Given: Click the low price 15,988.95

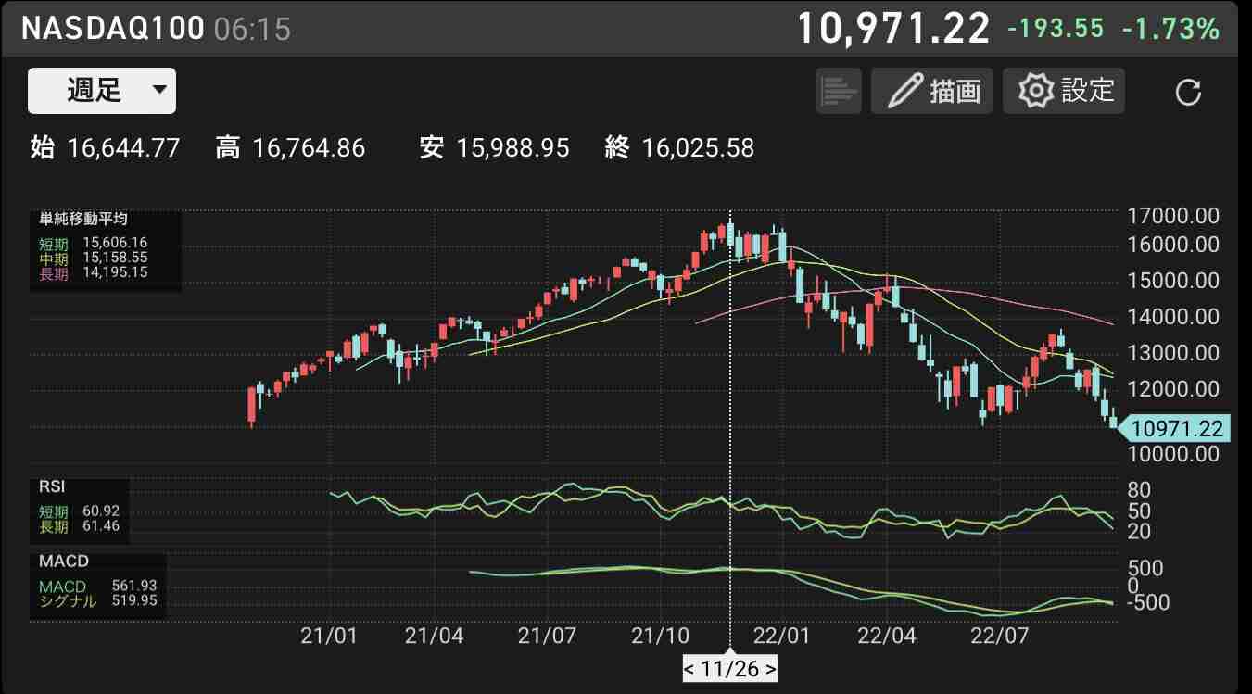Looking at the screenshot, I should pyautogui.click(x=513, y=147).
